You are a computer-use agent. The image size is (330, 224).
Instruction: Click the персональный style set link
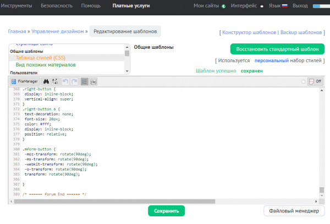pyautogui.click(x=272, y=60)
